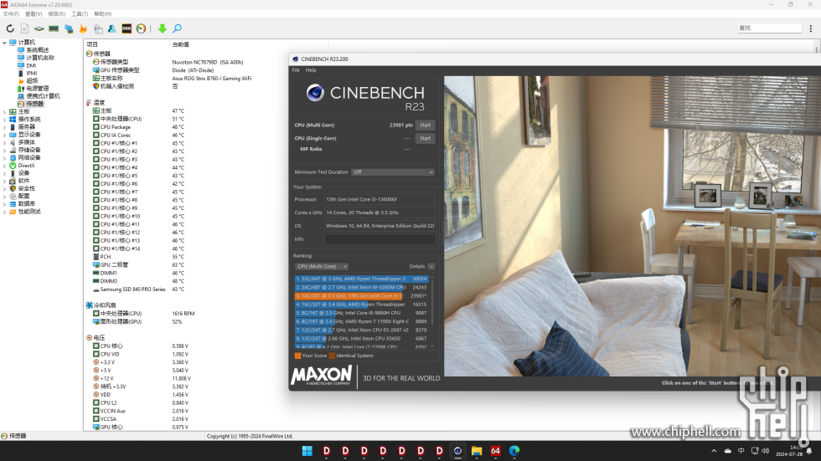Start the CPU Single Core test
Viewport: 821px width, 461px height.
pyautogui.click(x=426, y=139)
